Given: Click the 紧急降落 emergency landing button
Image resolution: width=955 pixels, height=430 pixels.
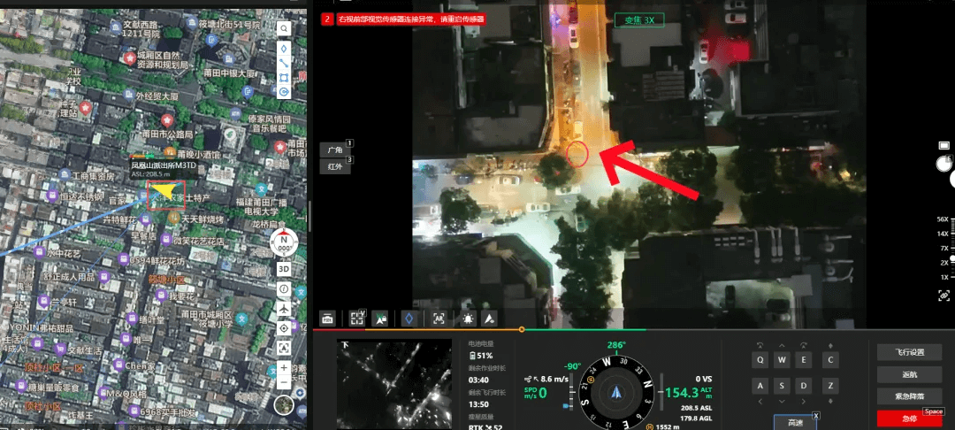Looking at the screenshot, I should [x=909, y=395].
